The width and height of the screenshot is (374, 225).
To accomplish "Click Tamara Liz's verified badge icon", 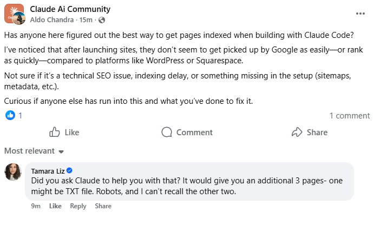I will pos(70,171).
